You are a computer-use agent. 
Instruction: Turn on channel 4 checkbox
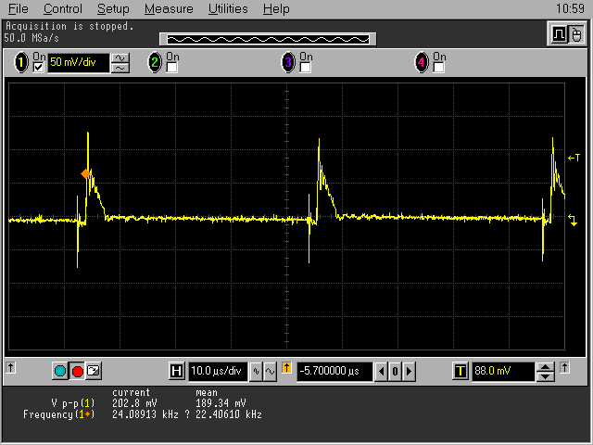coord(438,68)
